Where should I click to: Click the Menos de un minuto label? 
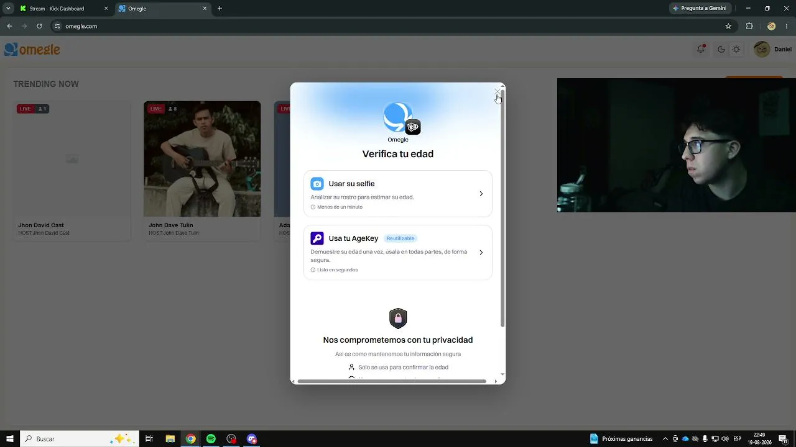(340, 207)
